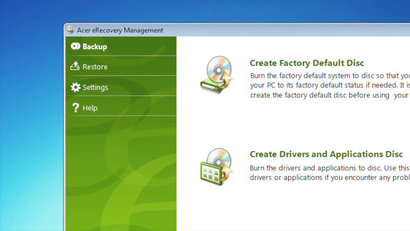The height and width of the screenshot is (231, 410).
Task: Click the 'Burn the factory default system' description
Action: (x=330, y=85)
